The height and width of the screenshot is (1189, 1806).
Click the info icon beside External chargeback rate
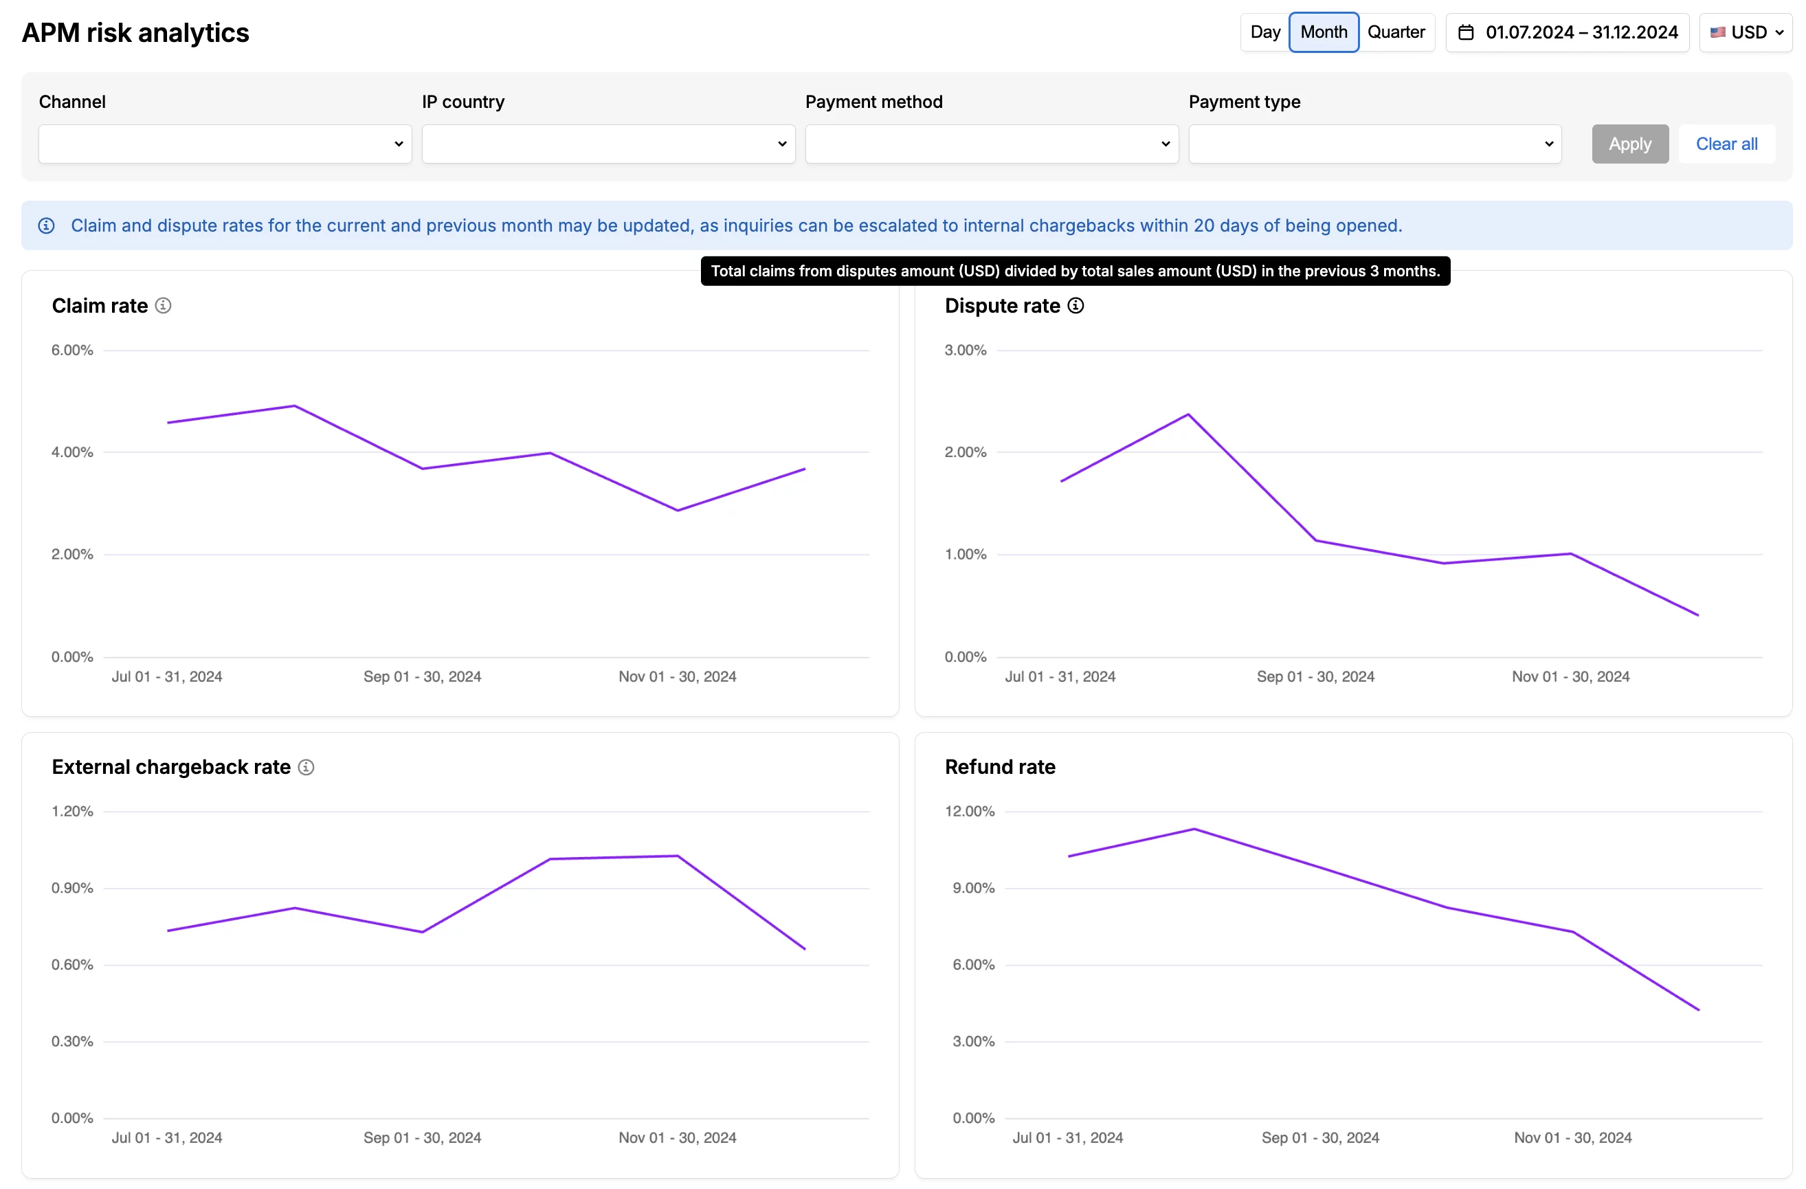[x=306, y=767]
